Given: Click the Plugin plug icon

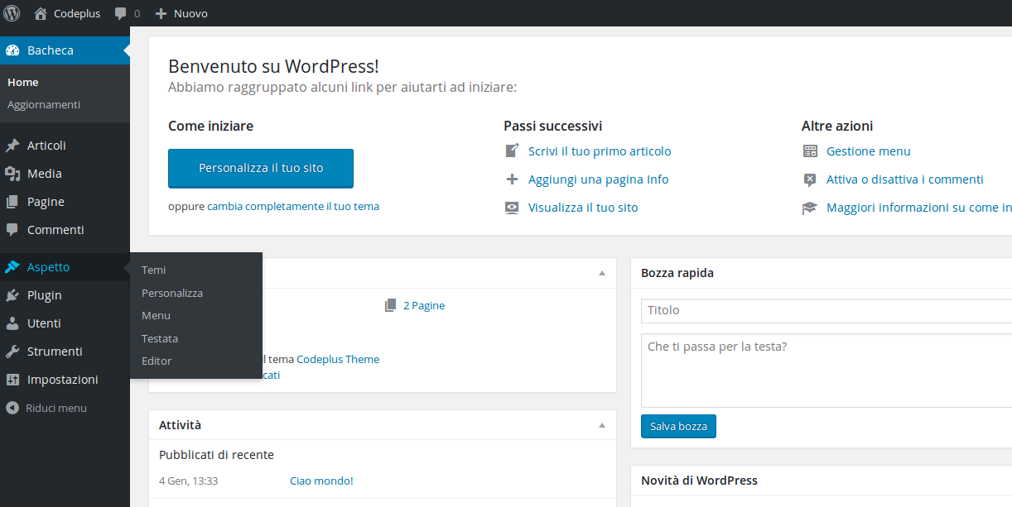Looking at the screenshot, I should (12, 295).
